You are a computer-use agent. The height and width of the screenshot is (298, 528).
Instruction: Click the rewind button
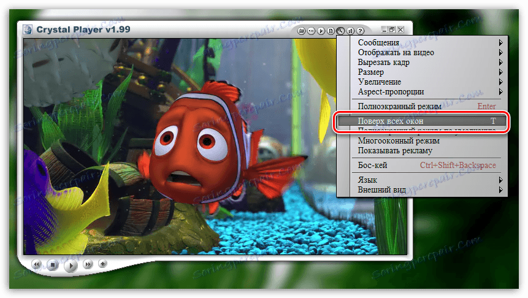tap(36, 265)
